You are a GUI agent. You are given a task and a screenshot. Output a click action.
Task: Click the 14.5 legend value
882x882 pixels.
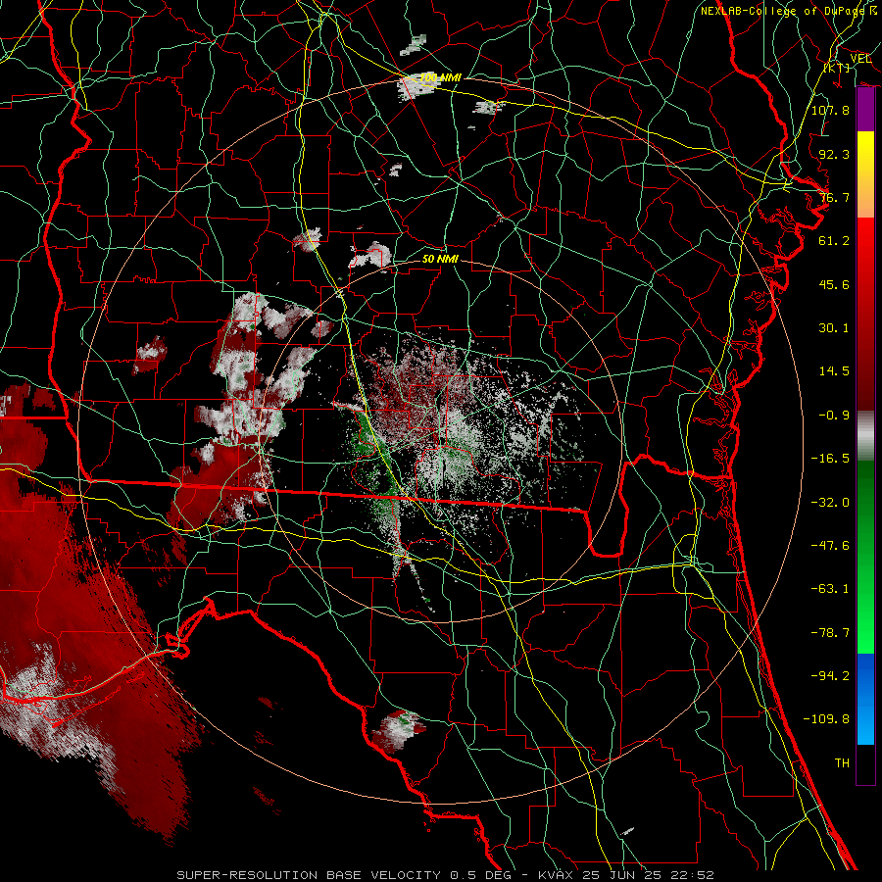(x=834, y=371)
